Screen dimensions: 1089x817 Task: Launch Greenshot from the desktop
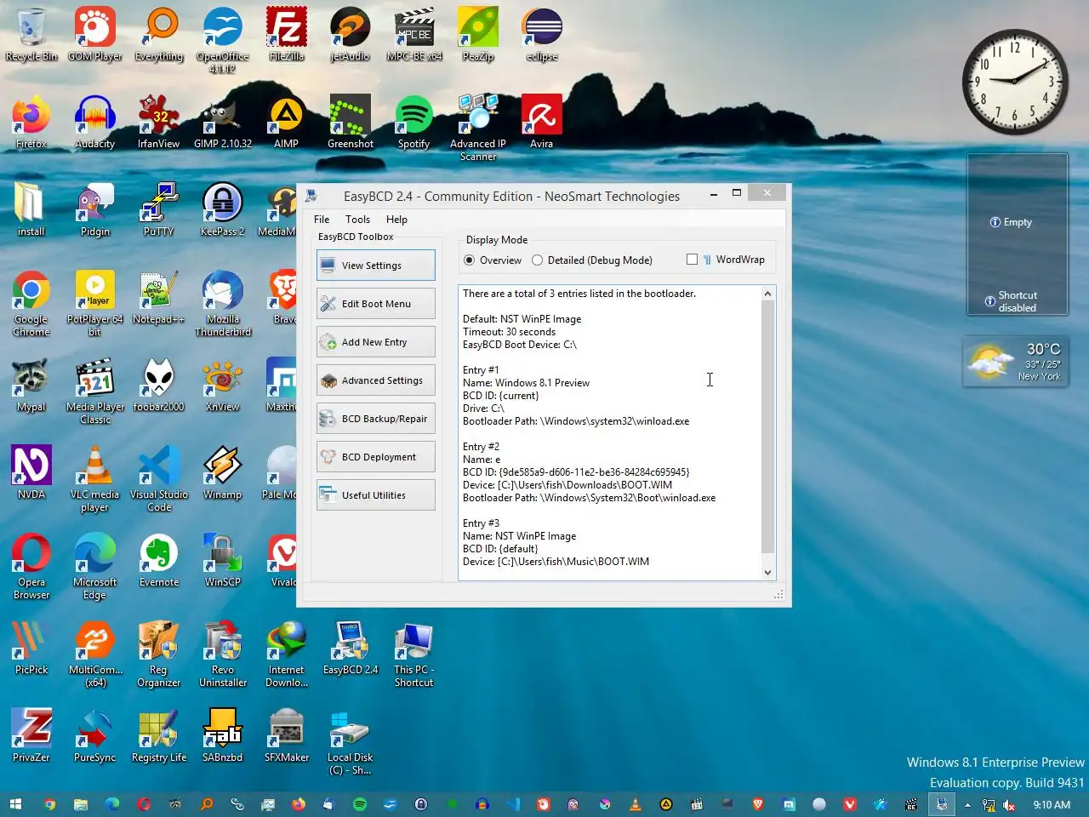tap(351, 123)
